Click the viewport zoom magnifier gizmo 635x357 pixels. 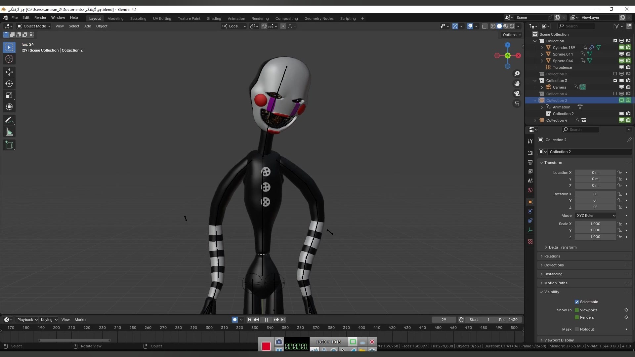[517, 74]
